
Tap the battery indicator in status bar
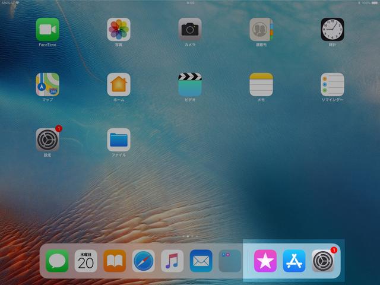point(374,3)
